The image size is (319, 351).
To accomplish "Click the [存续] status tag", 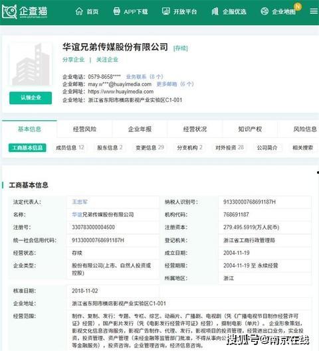I will [181, 48].
